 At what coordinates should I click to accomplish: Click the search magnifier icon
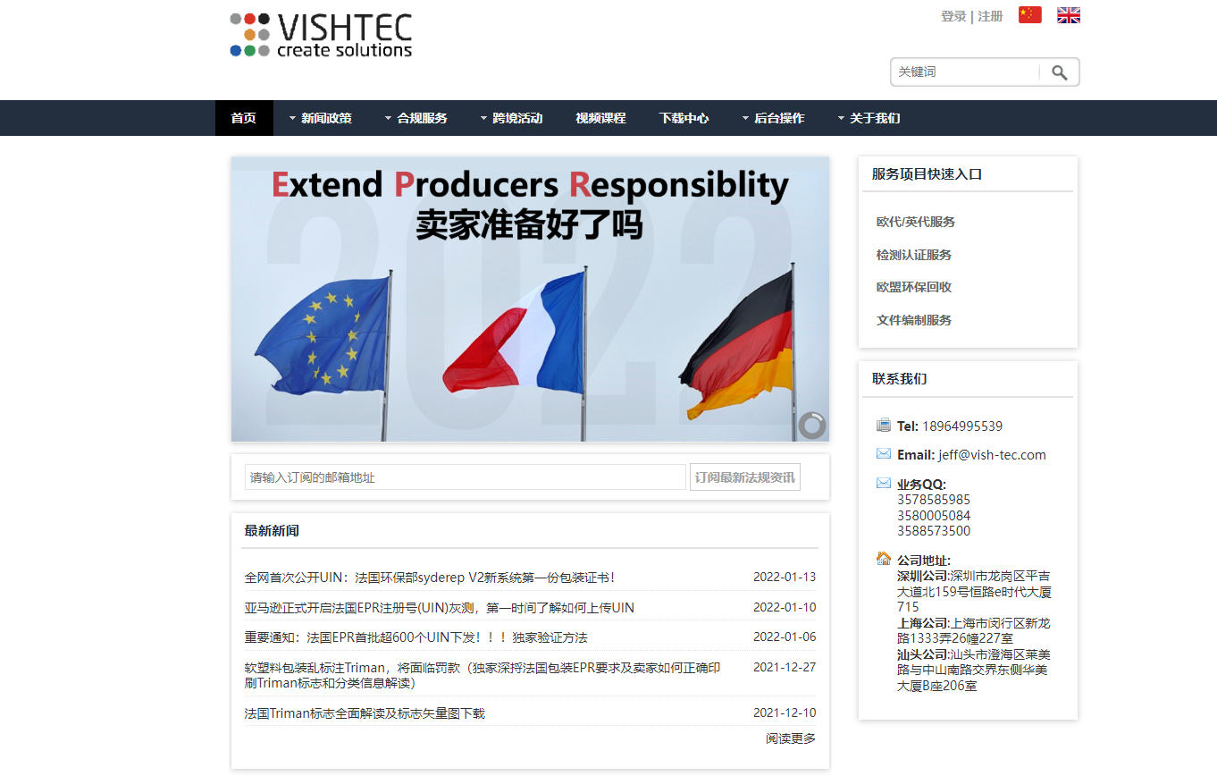coord(1062,72)
